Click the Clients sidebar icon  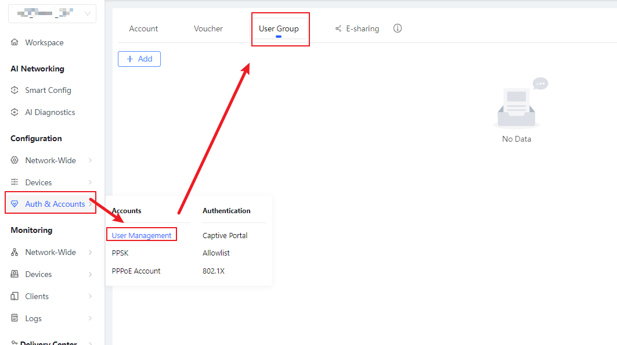(x=15, y=296)
